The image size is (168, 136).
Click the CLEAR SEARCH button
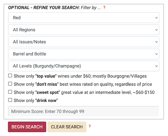67,127
